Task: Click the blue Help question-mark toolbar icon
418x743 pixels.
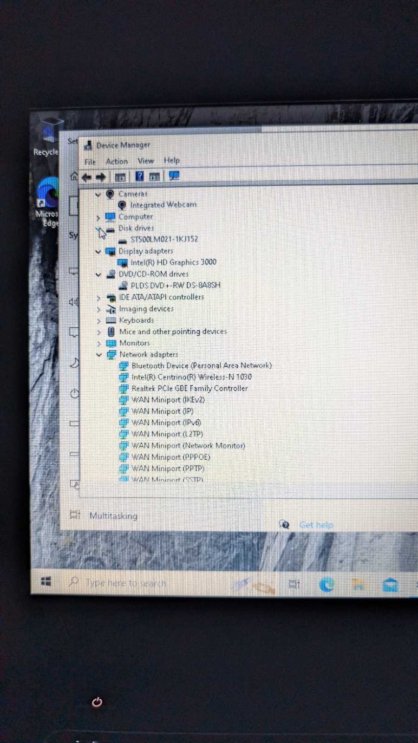Action: pyautogui.click(x=139, y=176)
